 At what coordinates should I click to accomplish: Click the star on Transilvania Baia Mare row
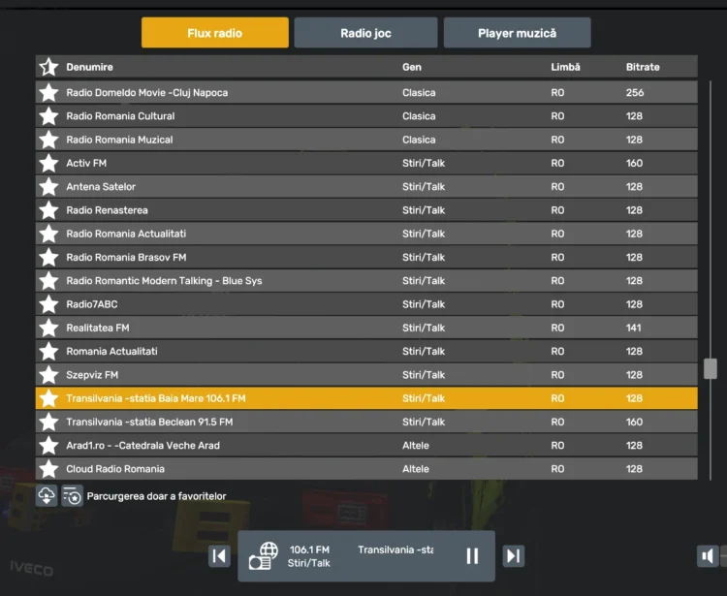tap(48, 398)
